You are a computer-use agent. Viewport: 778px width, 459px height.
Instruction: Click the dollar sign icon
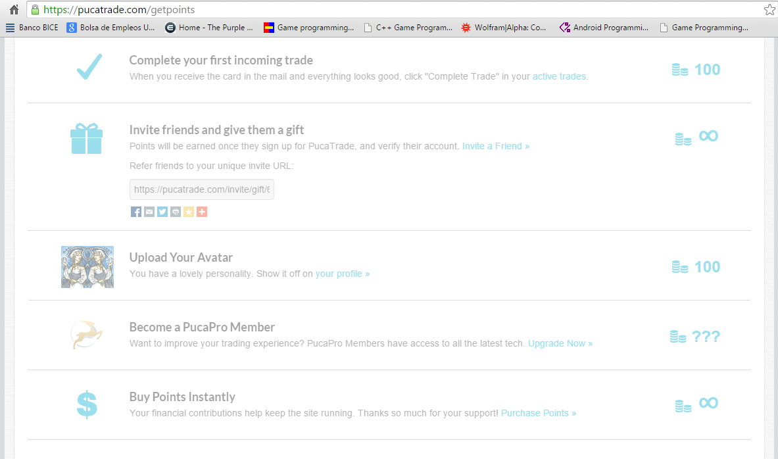point(87,404)
